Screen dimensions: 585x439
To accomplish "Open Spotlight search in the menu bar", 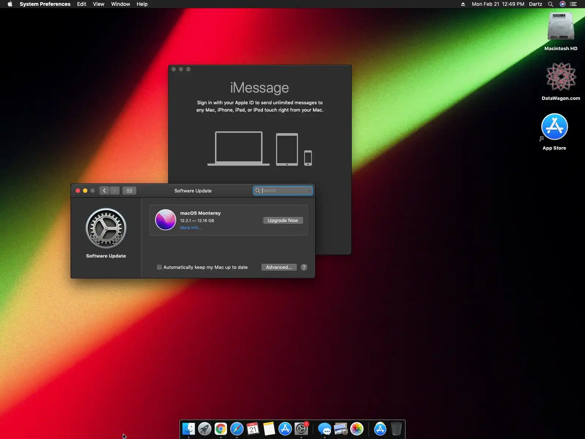I will point(550,4).
